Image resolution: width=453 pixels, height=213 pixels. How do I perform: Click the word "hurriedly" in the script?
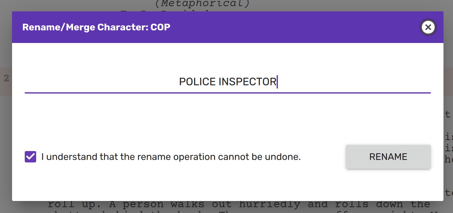[269, 204]
